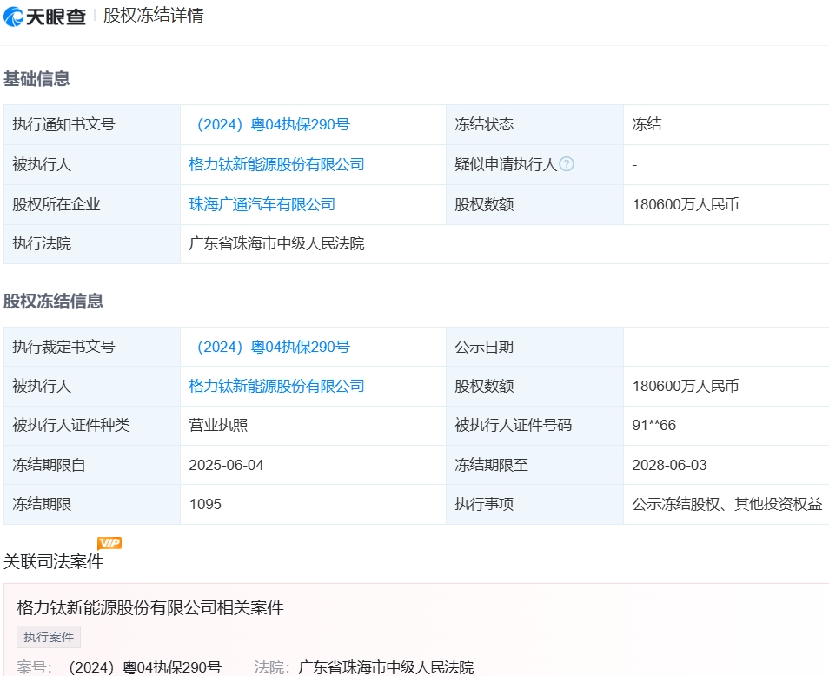The width and height of the screenshot is (829, 676).
Task: Select the 180600万人民币 value in 基础信息
Action: click(686, 204)
